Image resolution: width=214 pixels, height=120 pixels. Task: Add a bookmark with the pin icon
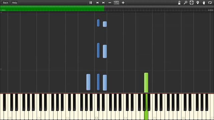[198, 3]
